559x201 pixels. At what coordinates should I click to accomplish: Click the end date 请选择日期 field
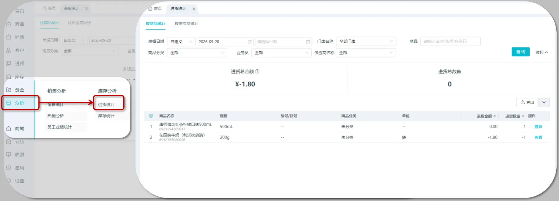(x=284, y=42)
